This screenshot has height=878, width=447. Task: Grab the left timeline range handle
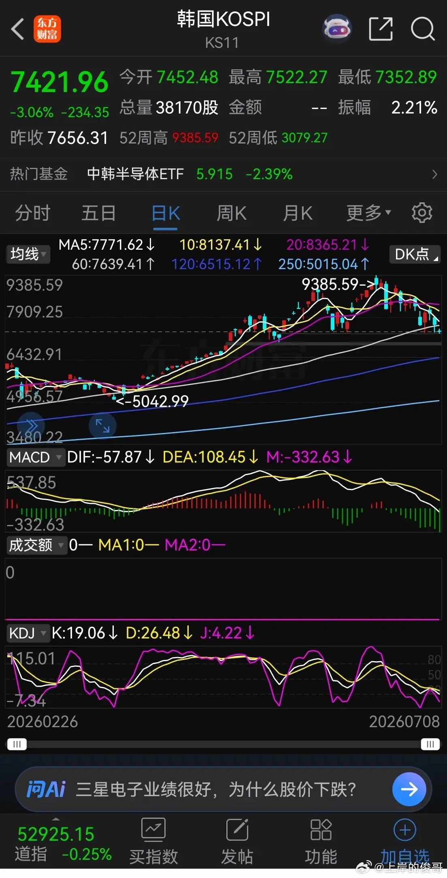click(x=17, y=744)
